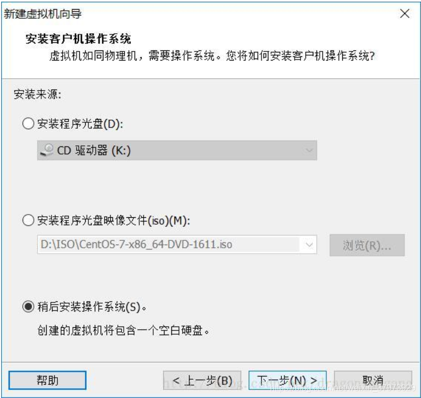This screenshot has height=398, width=421.
Task: Open help via the 帮助 button
Action: (x=48, y=380)
